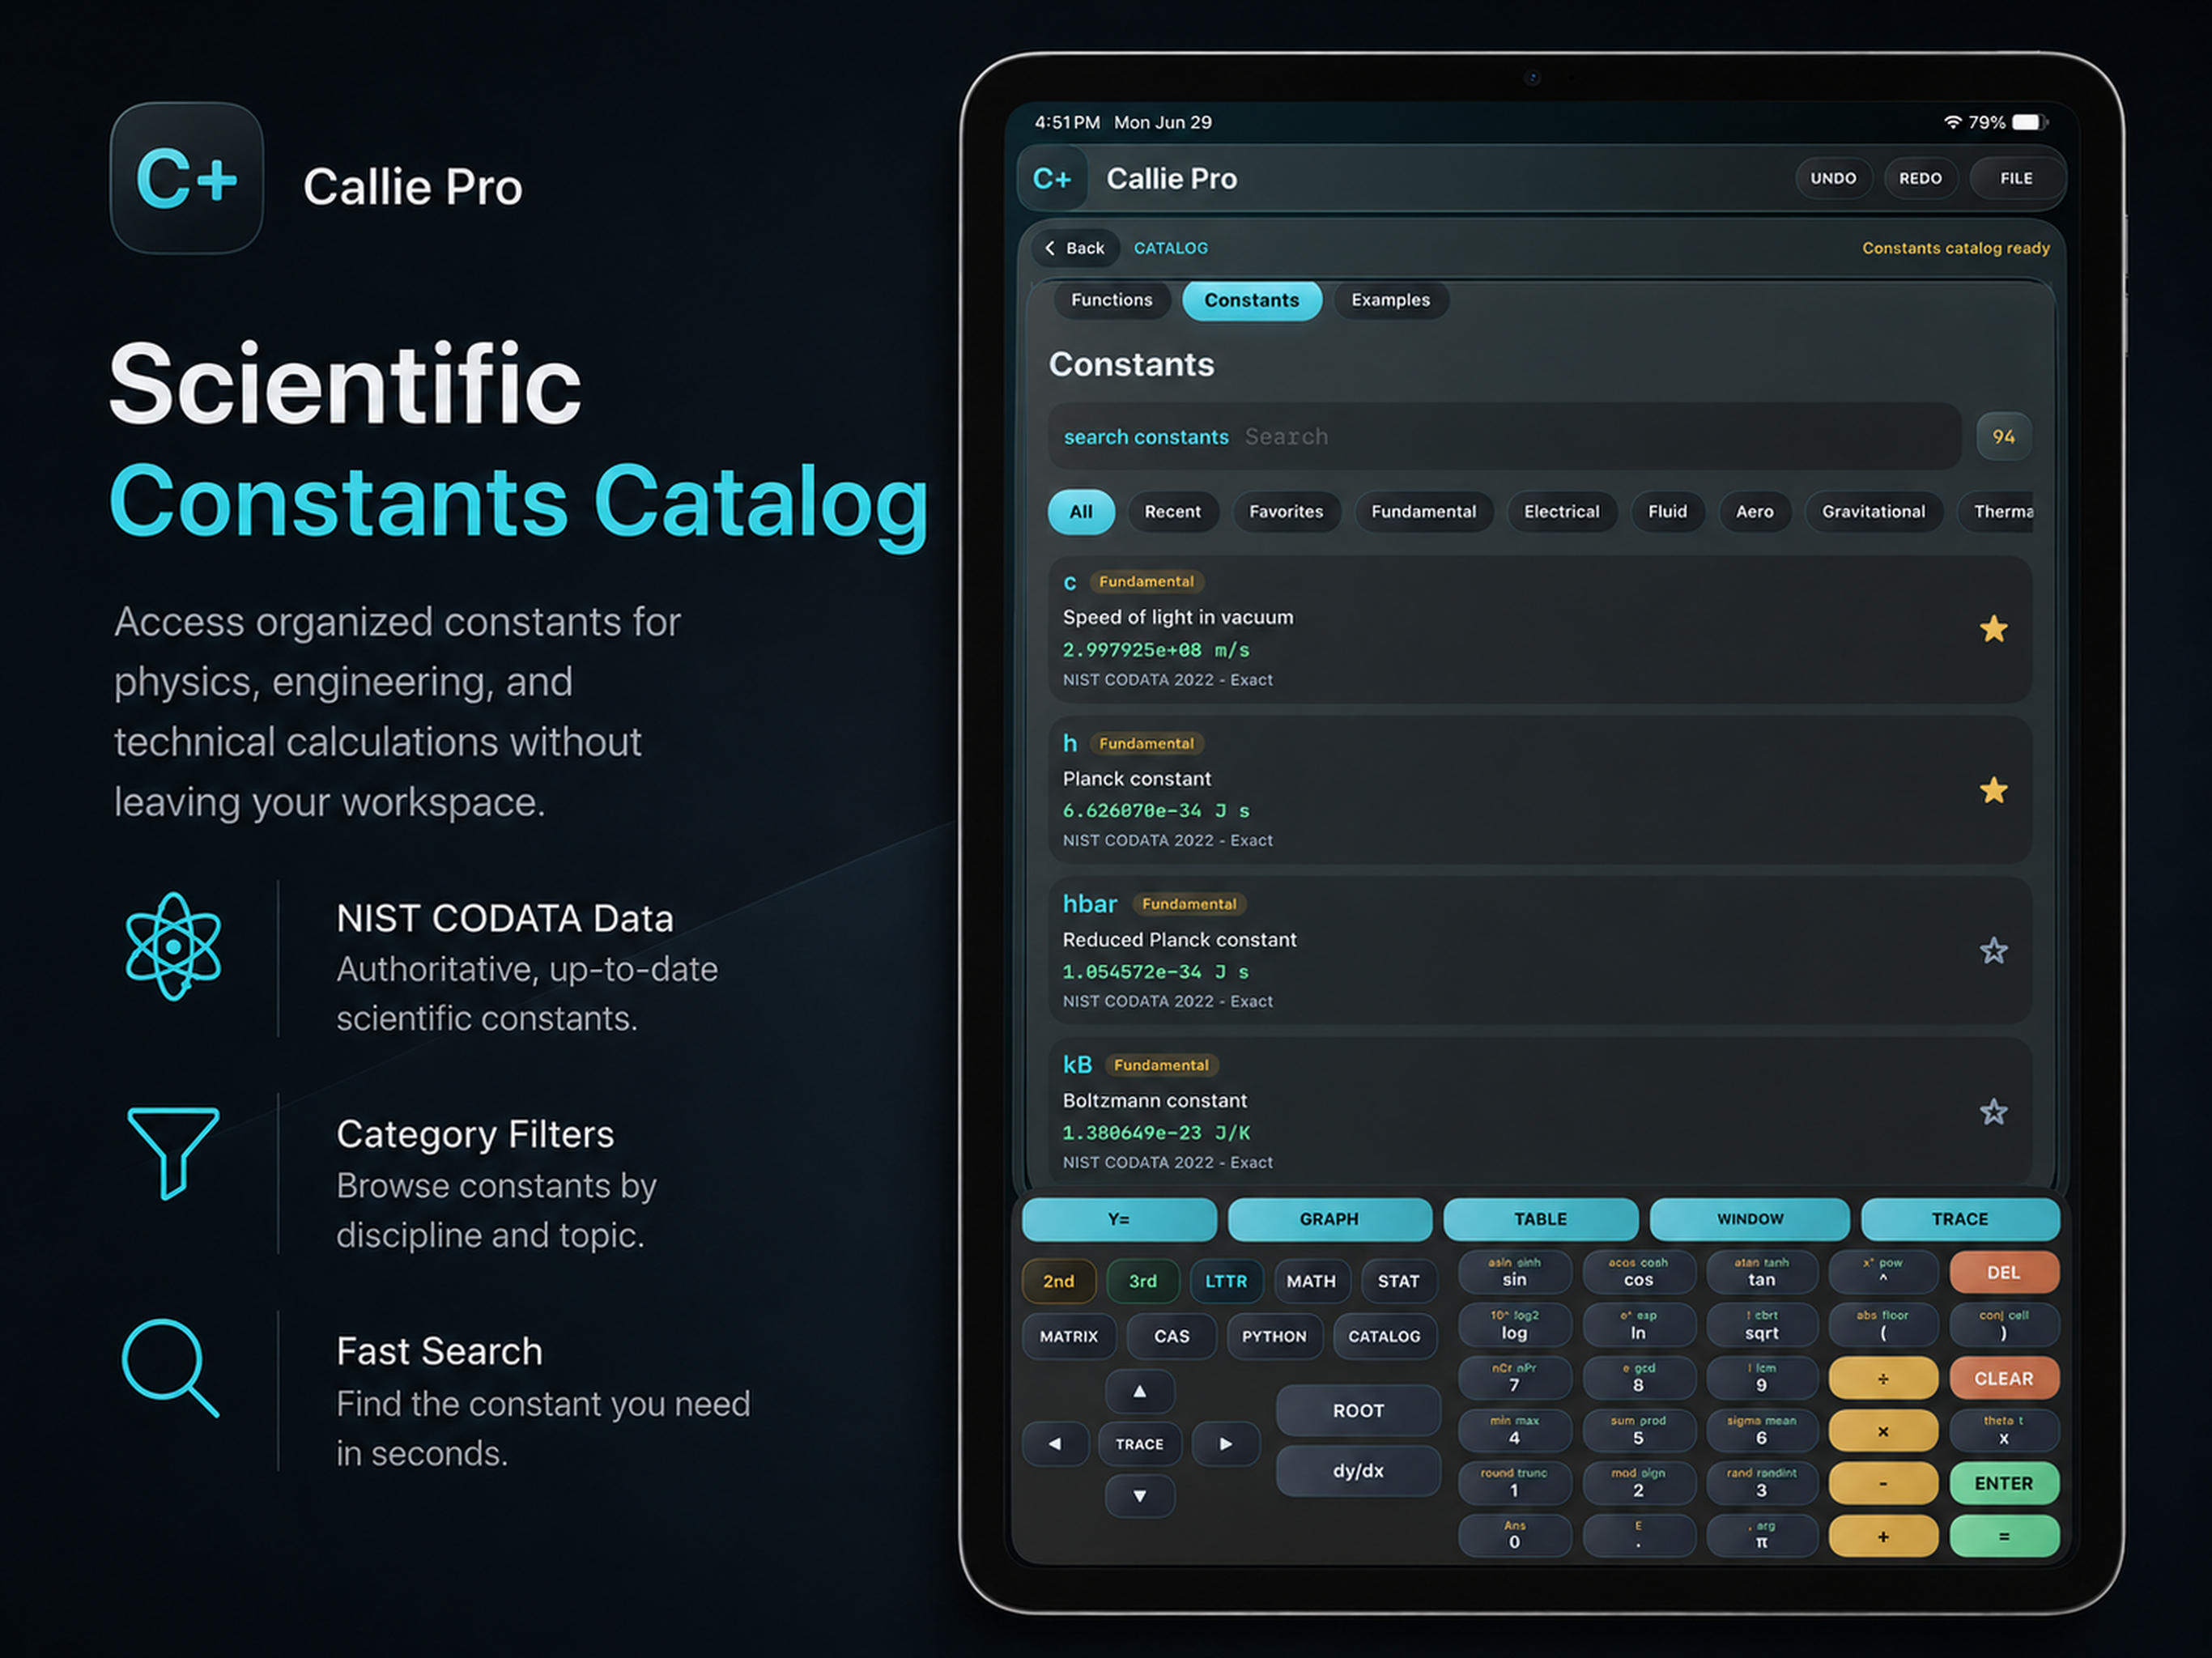Star the Reduced Planck constant hbar
This screenshot has width=2212, height=1658.
[x=1993, y=951]
